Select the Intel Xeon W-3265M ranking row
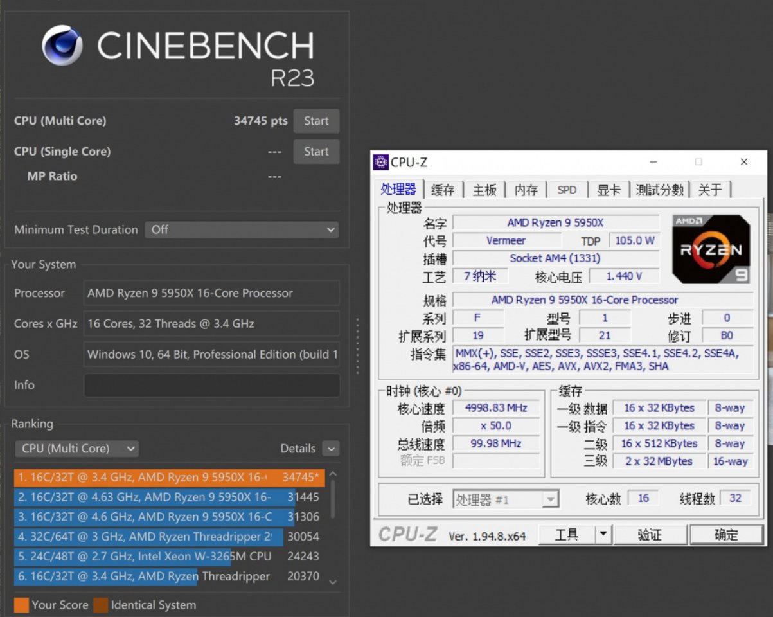The height and width of the screenshot is (617, 773). (x=170, y=557)
